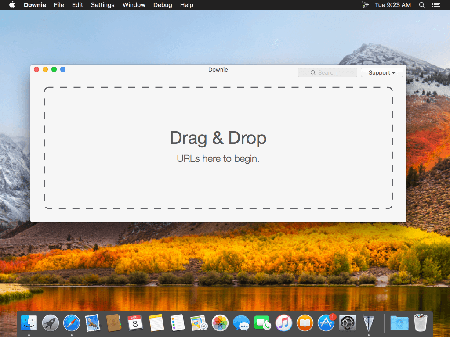The height and width of the screenshot is (337, 450).
Task: Open Reminders list icon in Dock
Action: pos(178,323)
